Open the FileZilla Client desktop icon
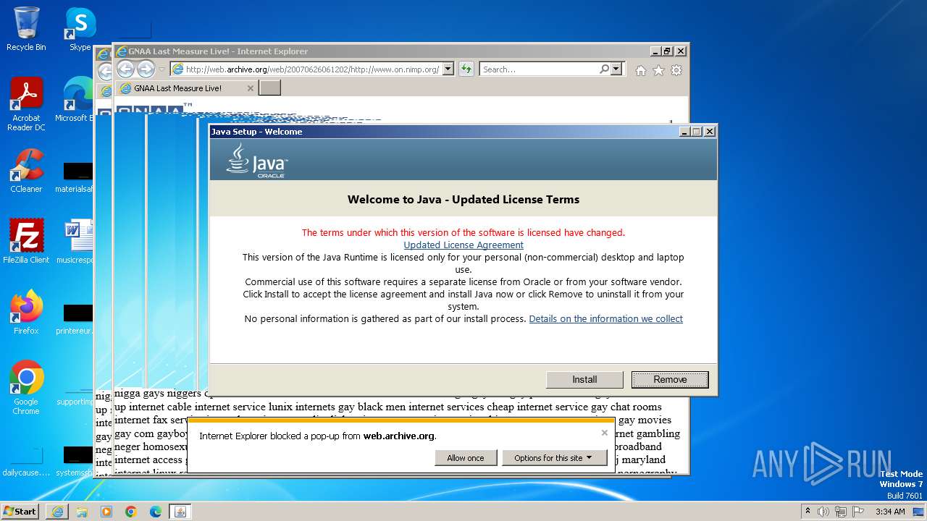 26,242
